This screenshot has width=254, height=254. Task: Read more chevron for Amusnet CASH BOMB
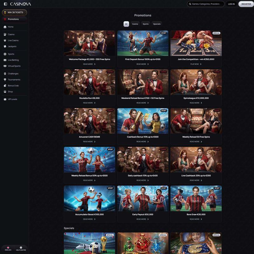95,142
